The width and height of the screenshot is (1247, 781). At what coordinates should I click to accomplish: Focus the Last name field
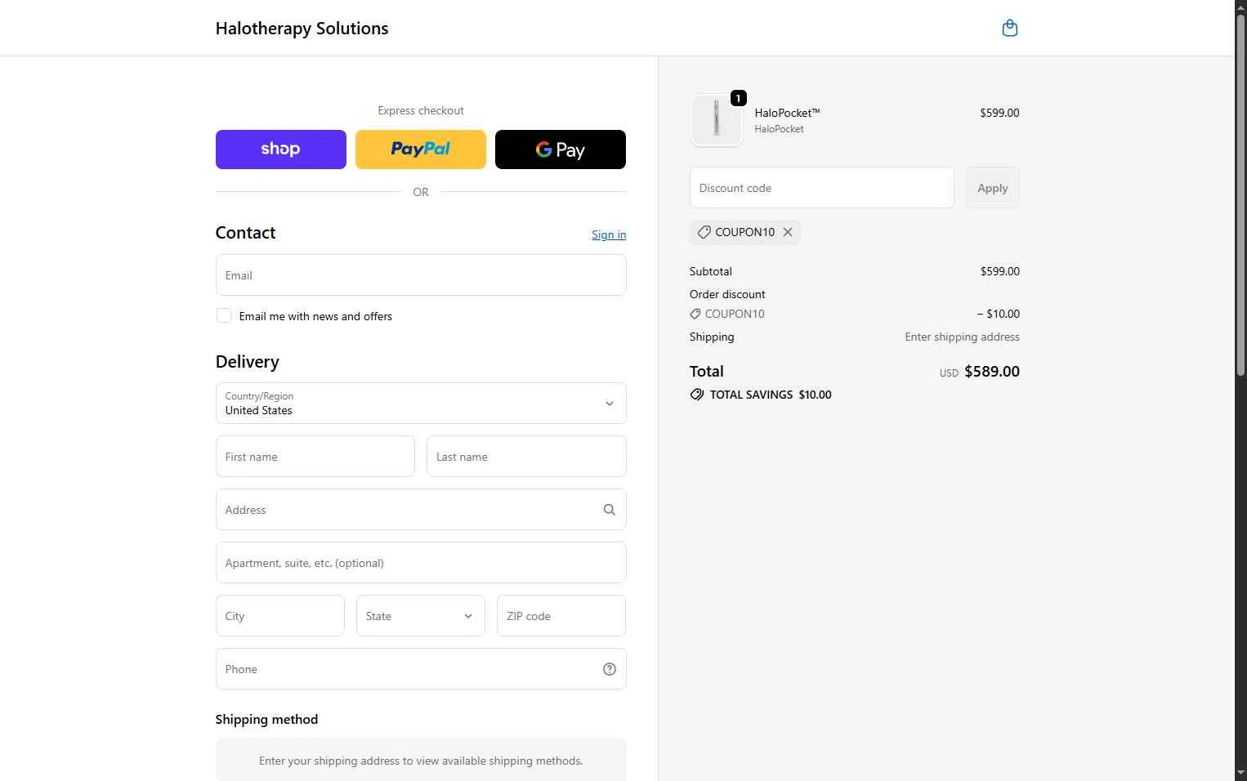point(526,456)
